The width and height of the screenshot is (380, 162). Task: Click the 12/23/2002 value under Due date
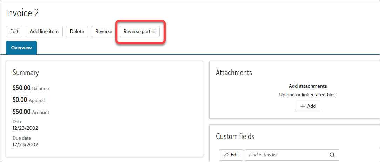[x=25, y=144]
